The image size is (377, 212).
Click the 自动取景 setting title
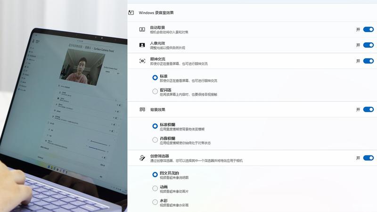157,28
